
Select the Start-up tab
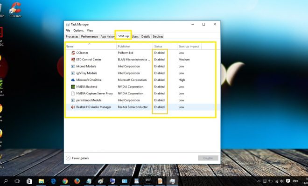pyautogui.click(x=123, y=36)
